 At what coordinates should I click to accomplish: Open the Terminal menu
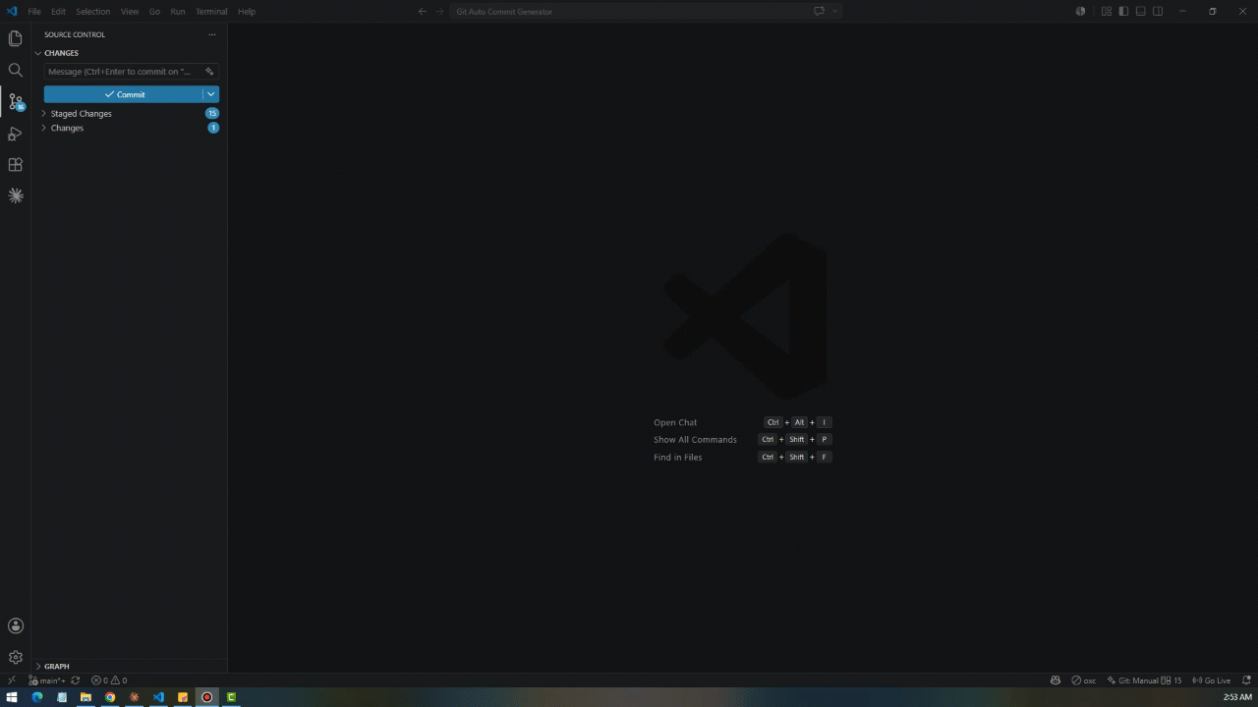211,12
